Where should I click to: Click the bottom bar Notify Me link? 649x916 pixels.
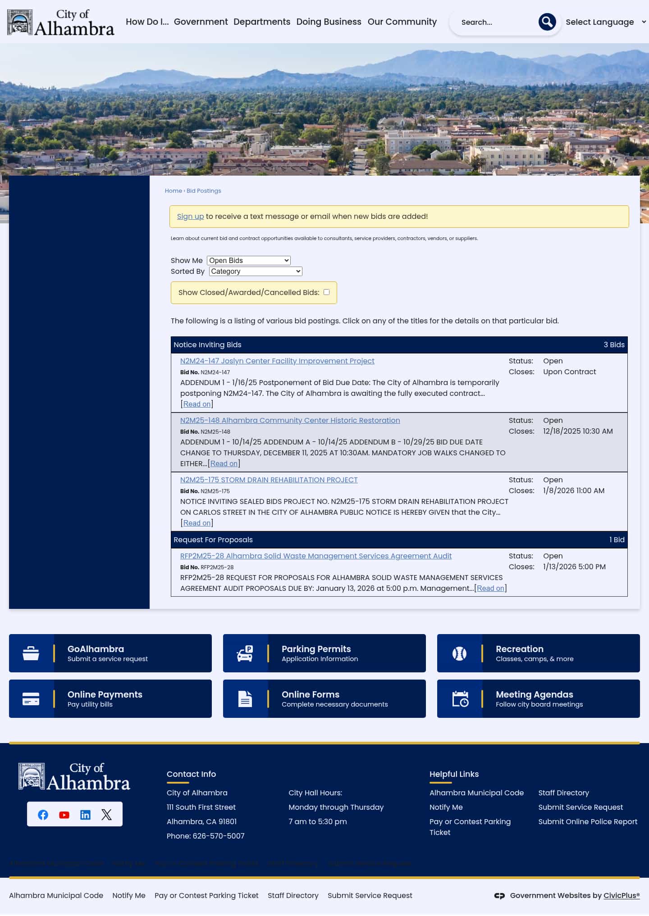click(x=129, y=895)
